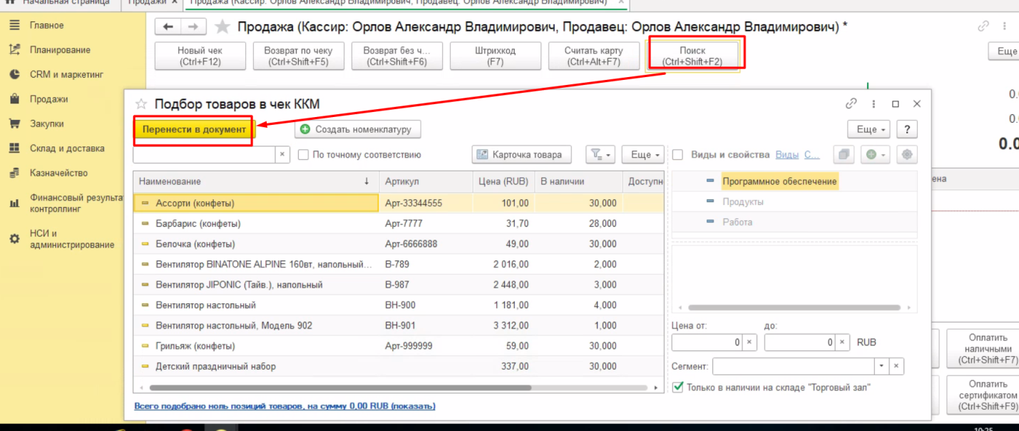Screen dimensions: 1019x431
Task: Uncheck Только в наличии на складе checkbox
Action: (x=678, y=387)
